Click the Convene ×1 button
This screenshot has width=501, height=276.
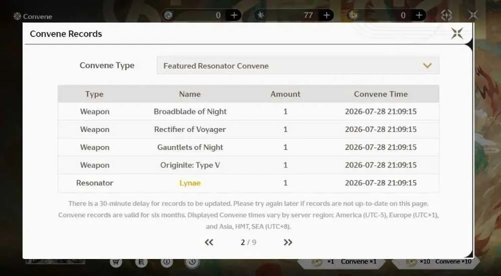pos(342,262)
